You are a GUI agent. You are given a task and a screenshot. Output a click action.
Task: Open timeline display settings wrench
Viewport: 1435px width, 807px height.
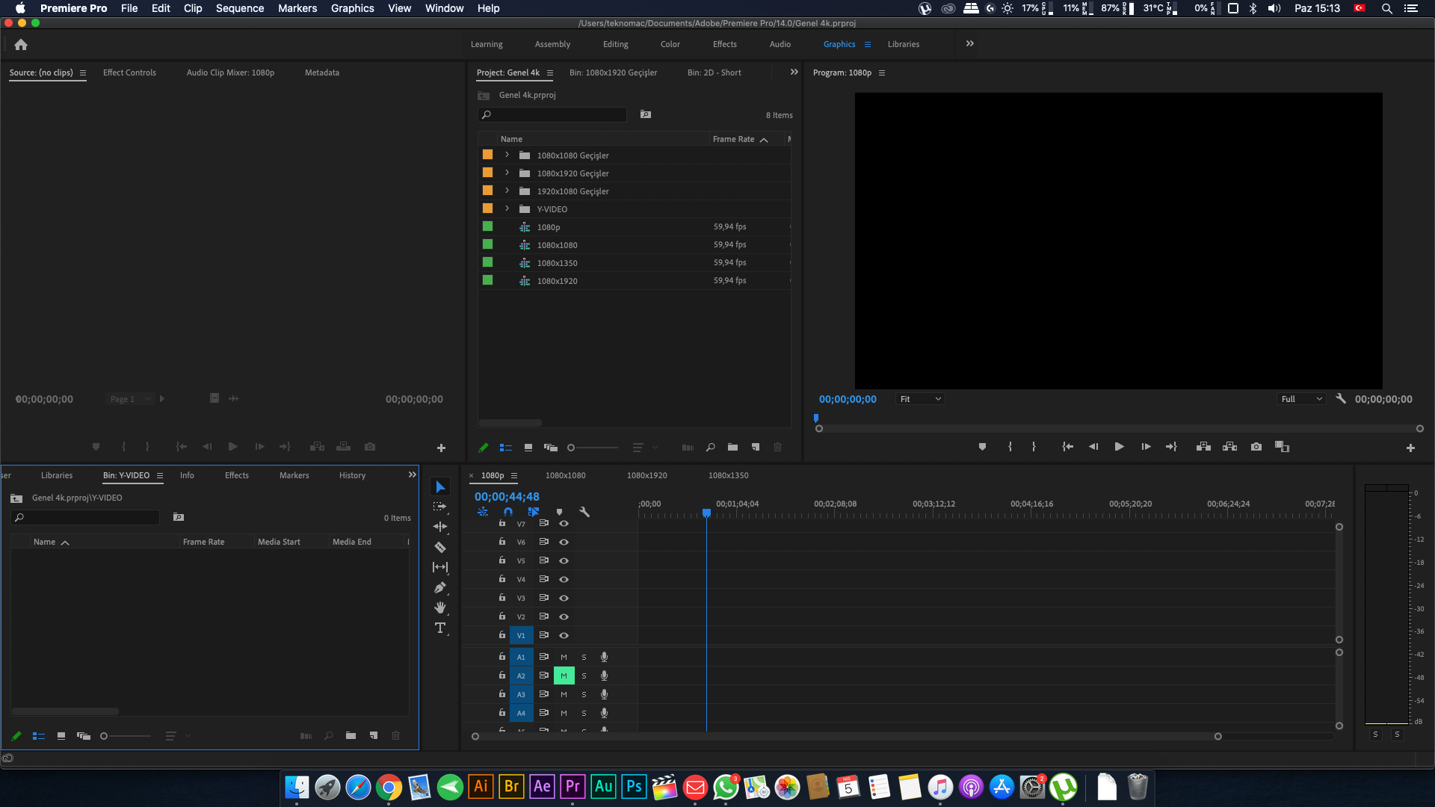point(584,512)
